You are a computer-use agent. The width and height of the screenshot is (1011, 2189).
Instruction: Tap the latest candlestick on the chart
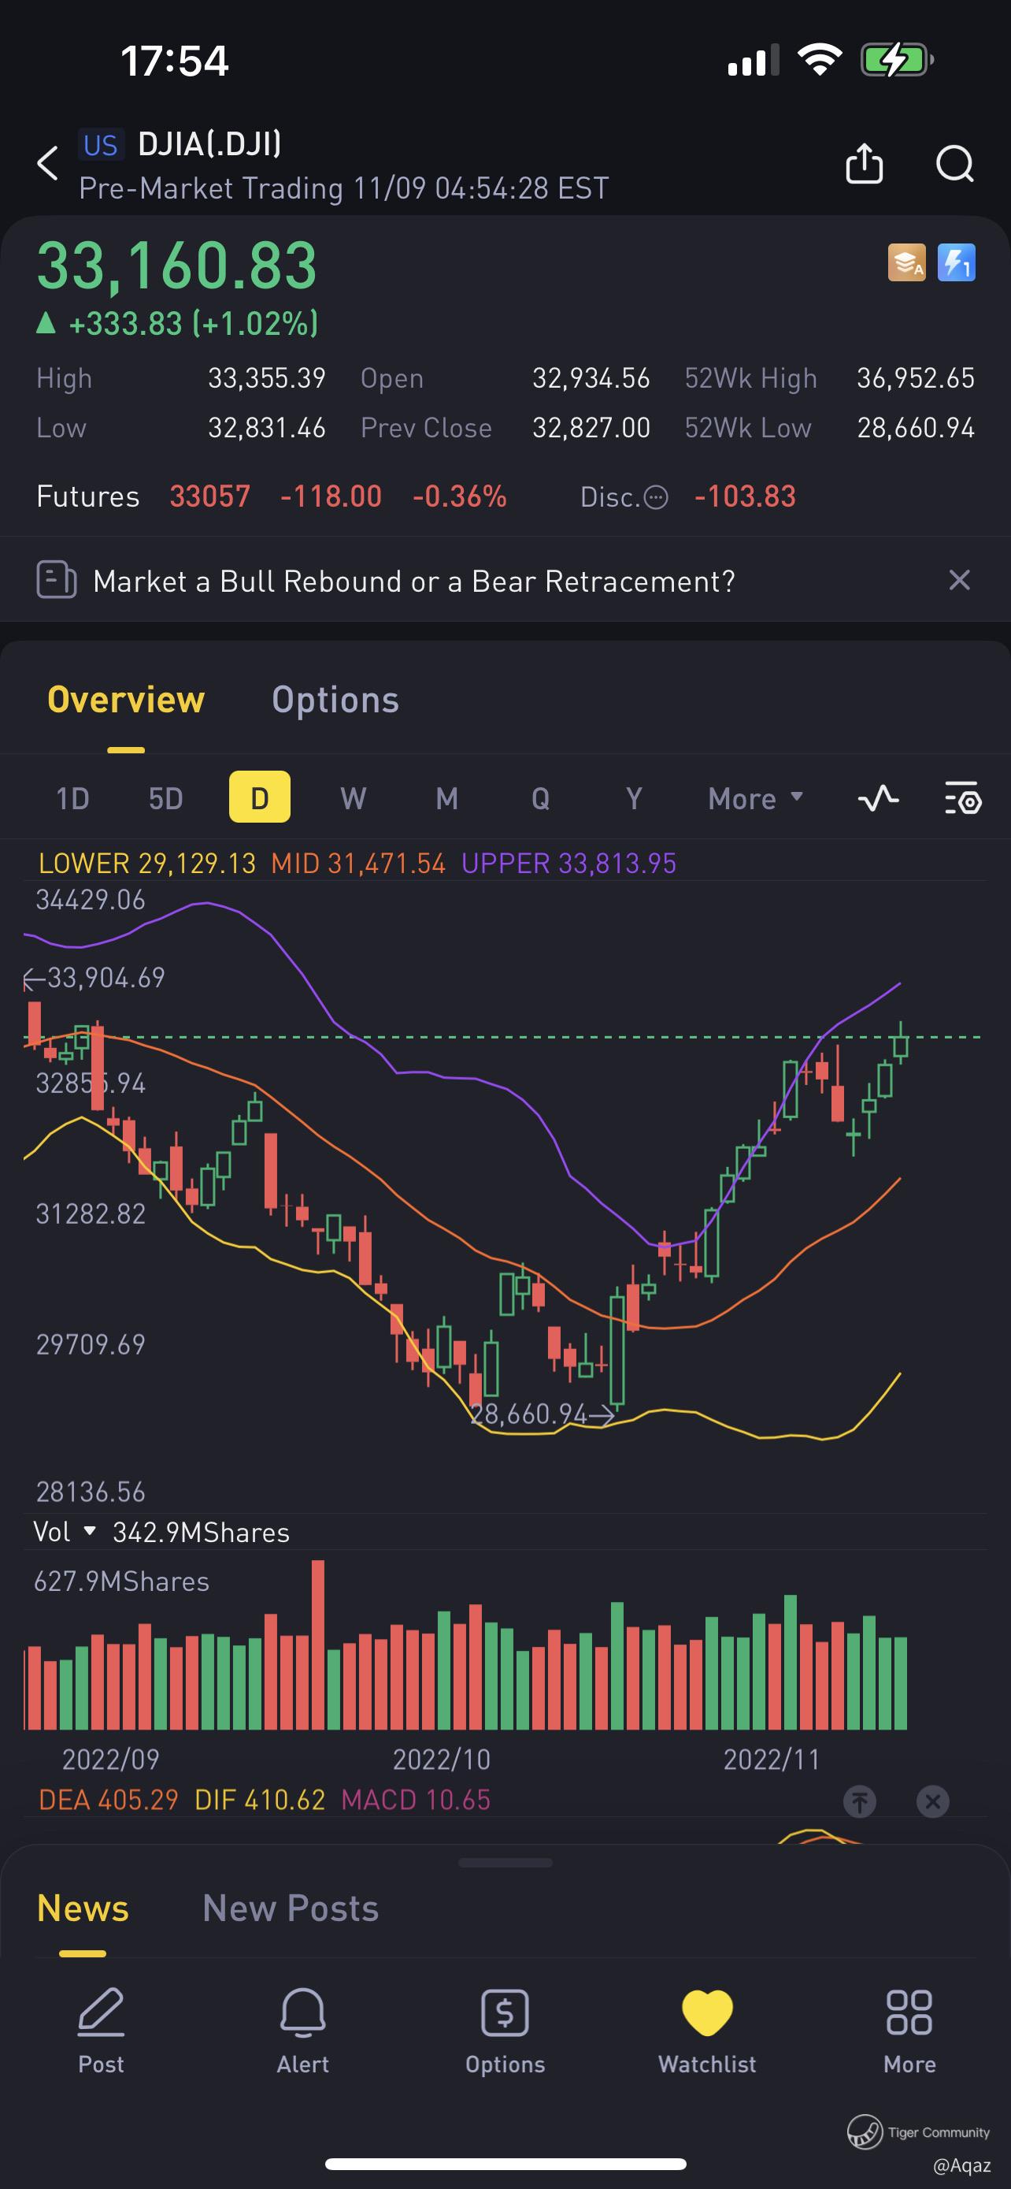(x=901, y=1043)
